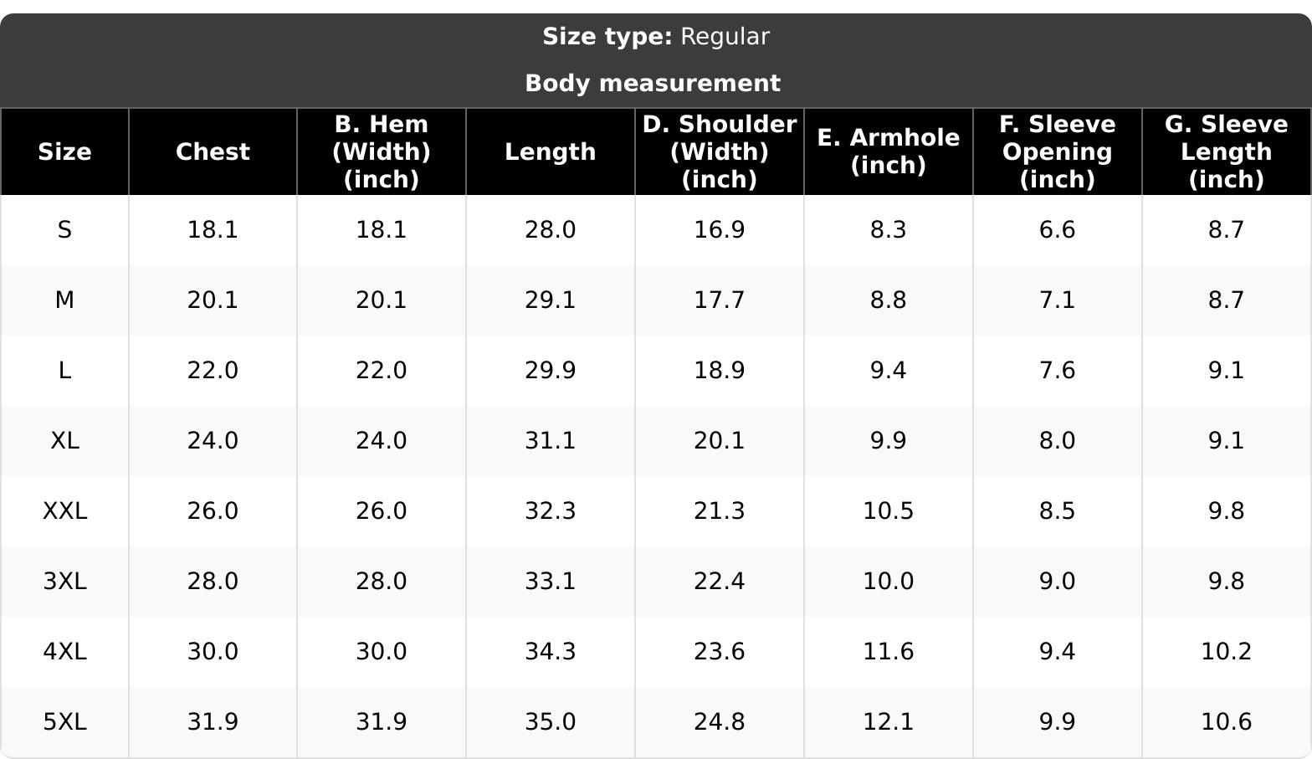
Task: Click the 4XL sleeve length value 10.2
Action: (1227, 651)
